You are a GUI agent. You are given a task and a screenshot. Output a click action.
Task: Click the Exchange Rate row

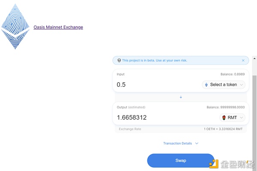point(181,129)
